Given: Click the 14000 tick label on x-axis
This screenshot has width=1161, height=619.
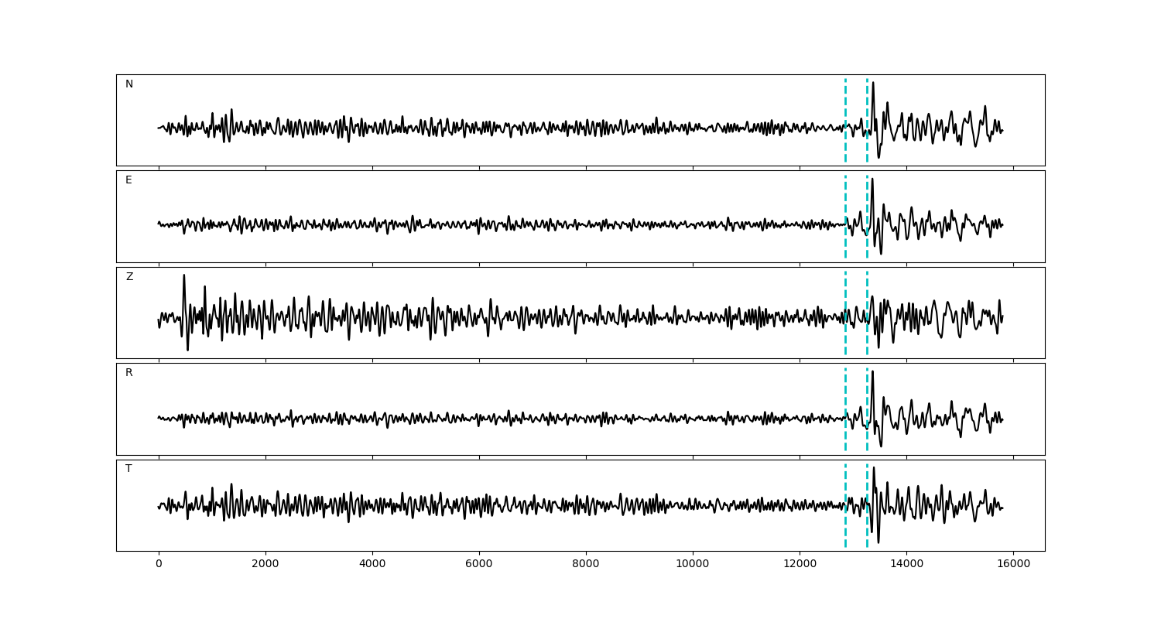Looking at the screenshot, I should (906, 565).
